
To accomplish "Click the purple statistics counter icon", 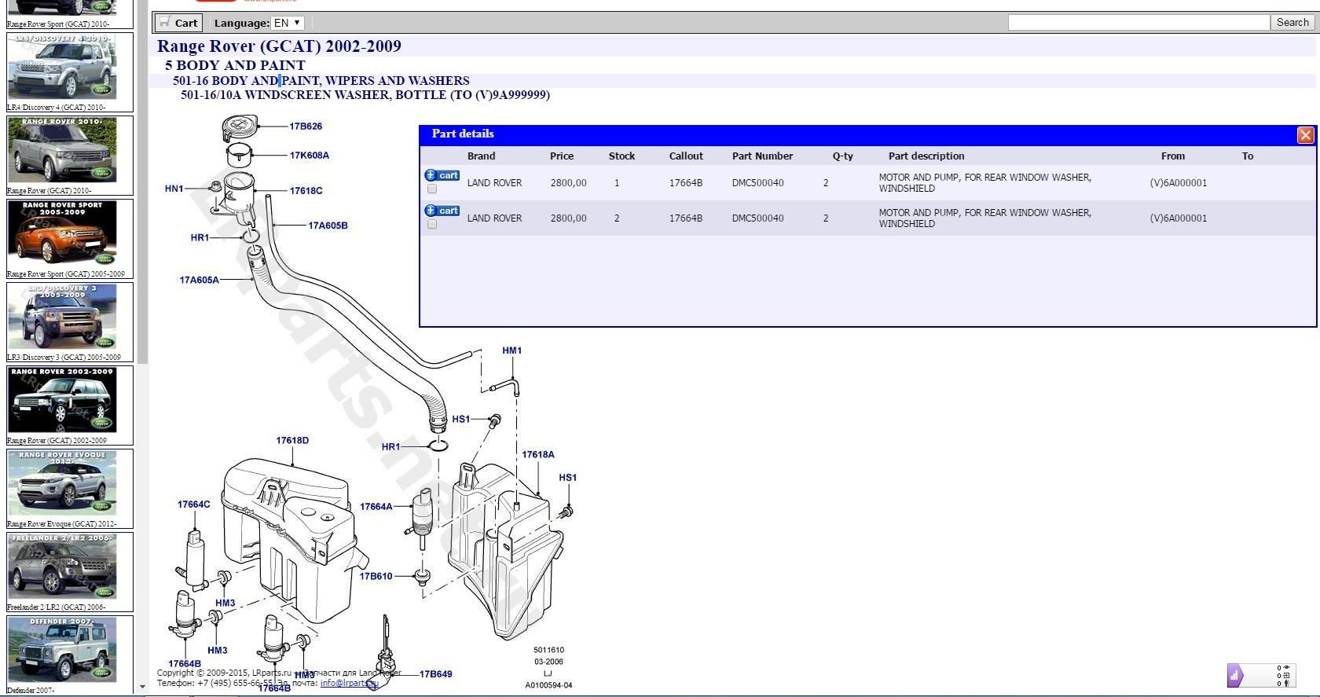I will [1235, 675].
